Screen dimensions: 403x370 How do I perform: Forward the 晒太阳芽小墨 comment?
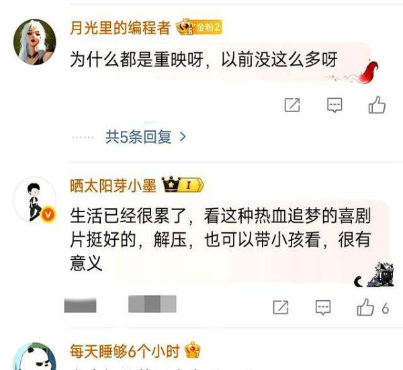[x=281, y=308]
